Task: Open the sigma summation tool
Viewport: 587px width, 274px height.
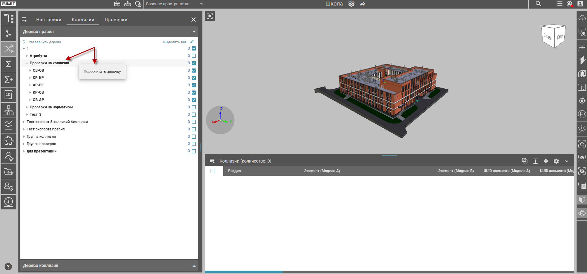Action: [9, 64]
